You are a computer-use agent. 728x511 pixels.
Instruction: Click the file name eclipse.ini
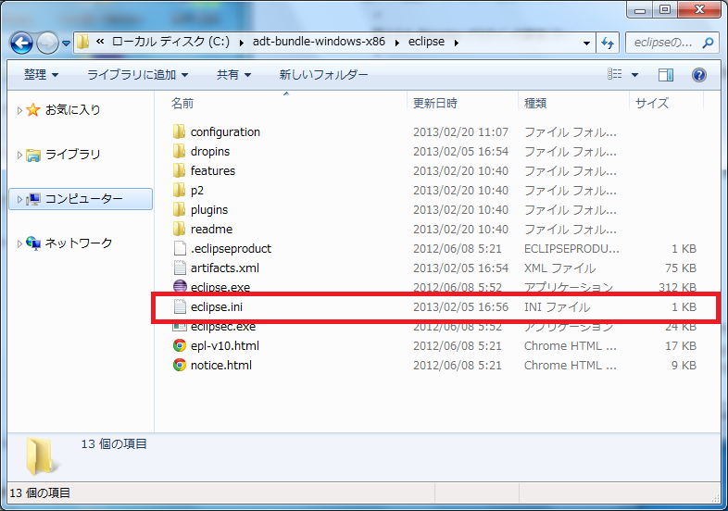click(x=217, y=307)
